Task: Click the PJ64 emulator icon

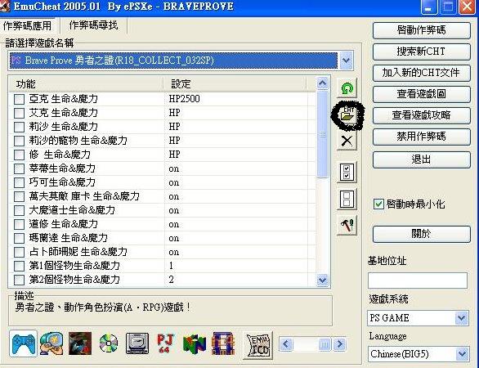Action: (x=165, y=343)
